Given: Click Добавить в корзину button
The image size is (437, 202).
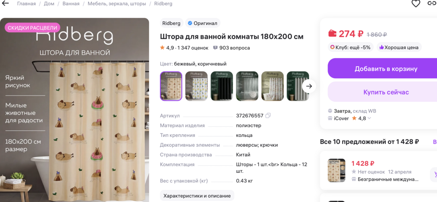Looking at the screenshot, I should [x=382, y=69].
